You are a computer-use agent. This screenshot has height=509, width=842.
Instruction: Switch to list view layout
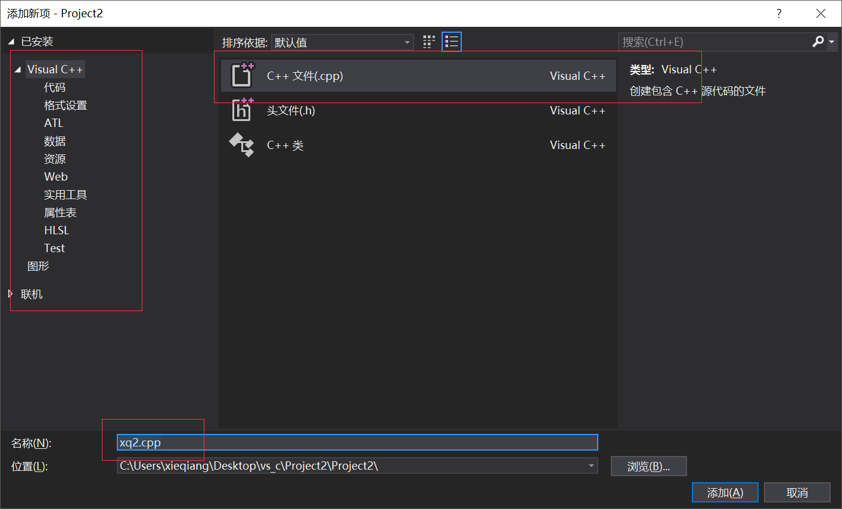tap(451, 42)
